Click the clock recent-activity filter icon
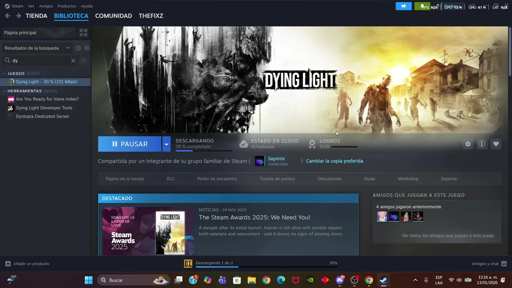The height and width of the screenshot is (288, 512). 78,48
